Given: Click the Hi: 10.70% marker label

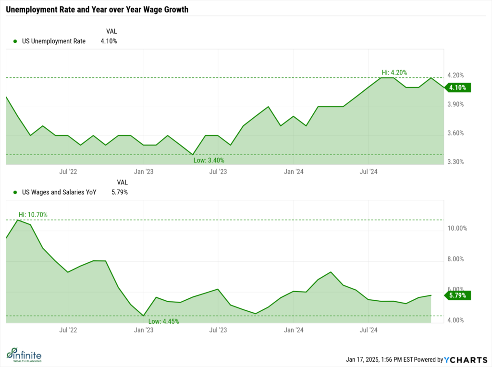Looking at the screenshot, I should click(33, 215).
